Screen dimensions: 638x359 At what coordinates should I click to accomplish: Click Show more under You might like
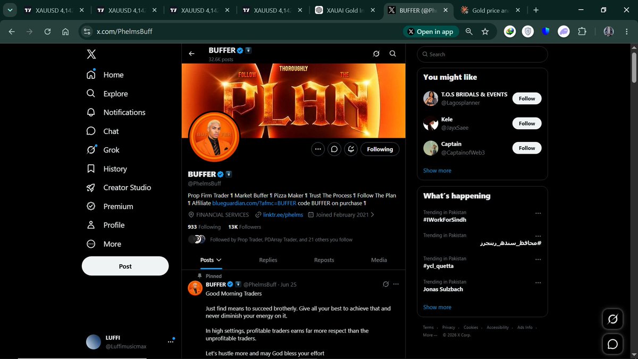coord(437,171)
